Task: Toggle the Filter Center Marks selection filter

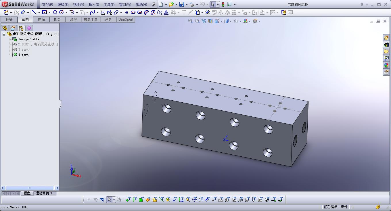Action: pos(194,200)
